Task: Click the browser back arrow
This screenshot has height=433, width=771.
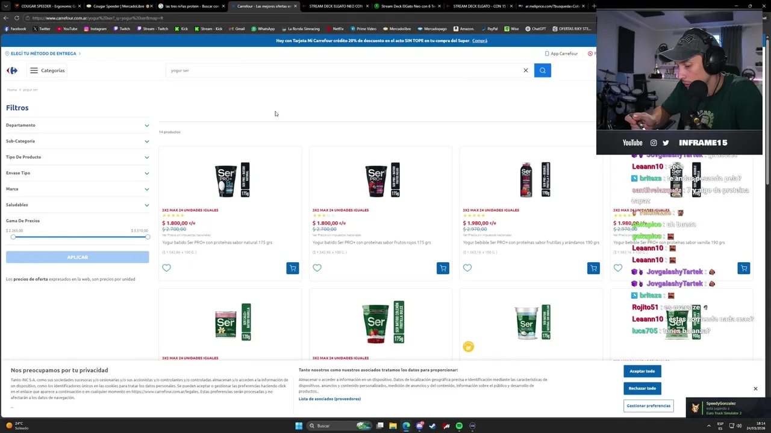Action: pos(7,18)
